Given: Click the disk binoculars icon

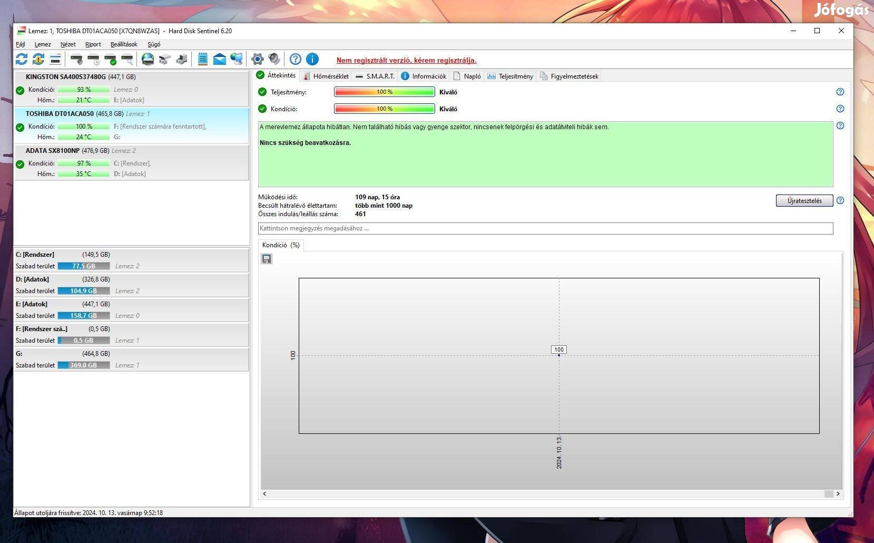Looking at the screenshot, I should pos(165,59).
